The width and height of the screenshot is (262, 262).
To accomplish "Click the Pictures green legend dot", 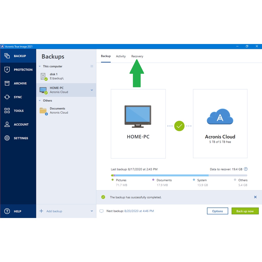I will coord(113,180).
